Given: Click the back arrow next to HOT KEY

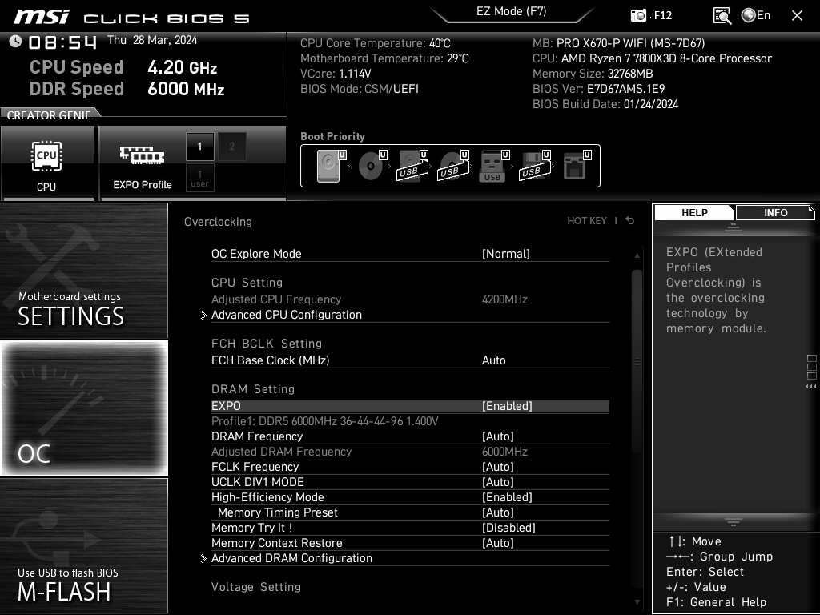Looking at the screenshot, I should 630,221.
